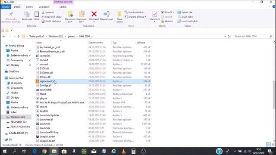Open the Calculator taskbar icon
276x155 pixels.
click(x=133, y=151)
